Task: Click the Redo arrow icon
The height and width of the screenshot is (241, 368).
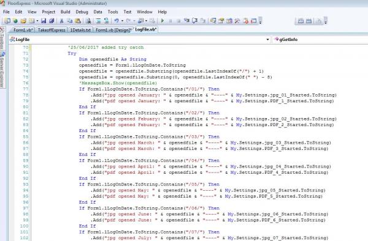Action: (x=128, y=21)
